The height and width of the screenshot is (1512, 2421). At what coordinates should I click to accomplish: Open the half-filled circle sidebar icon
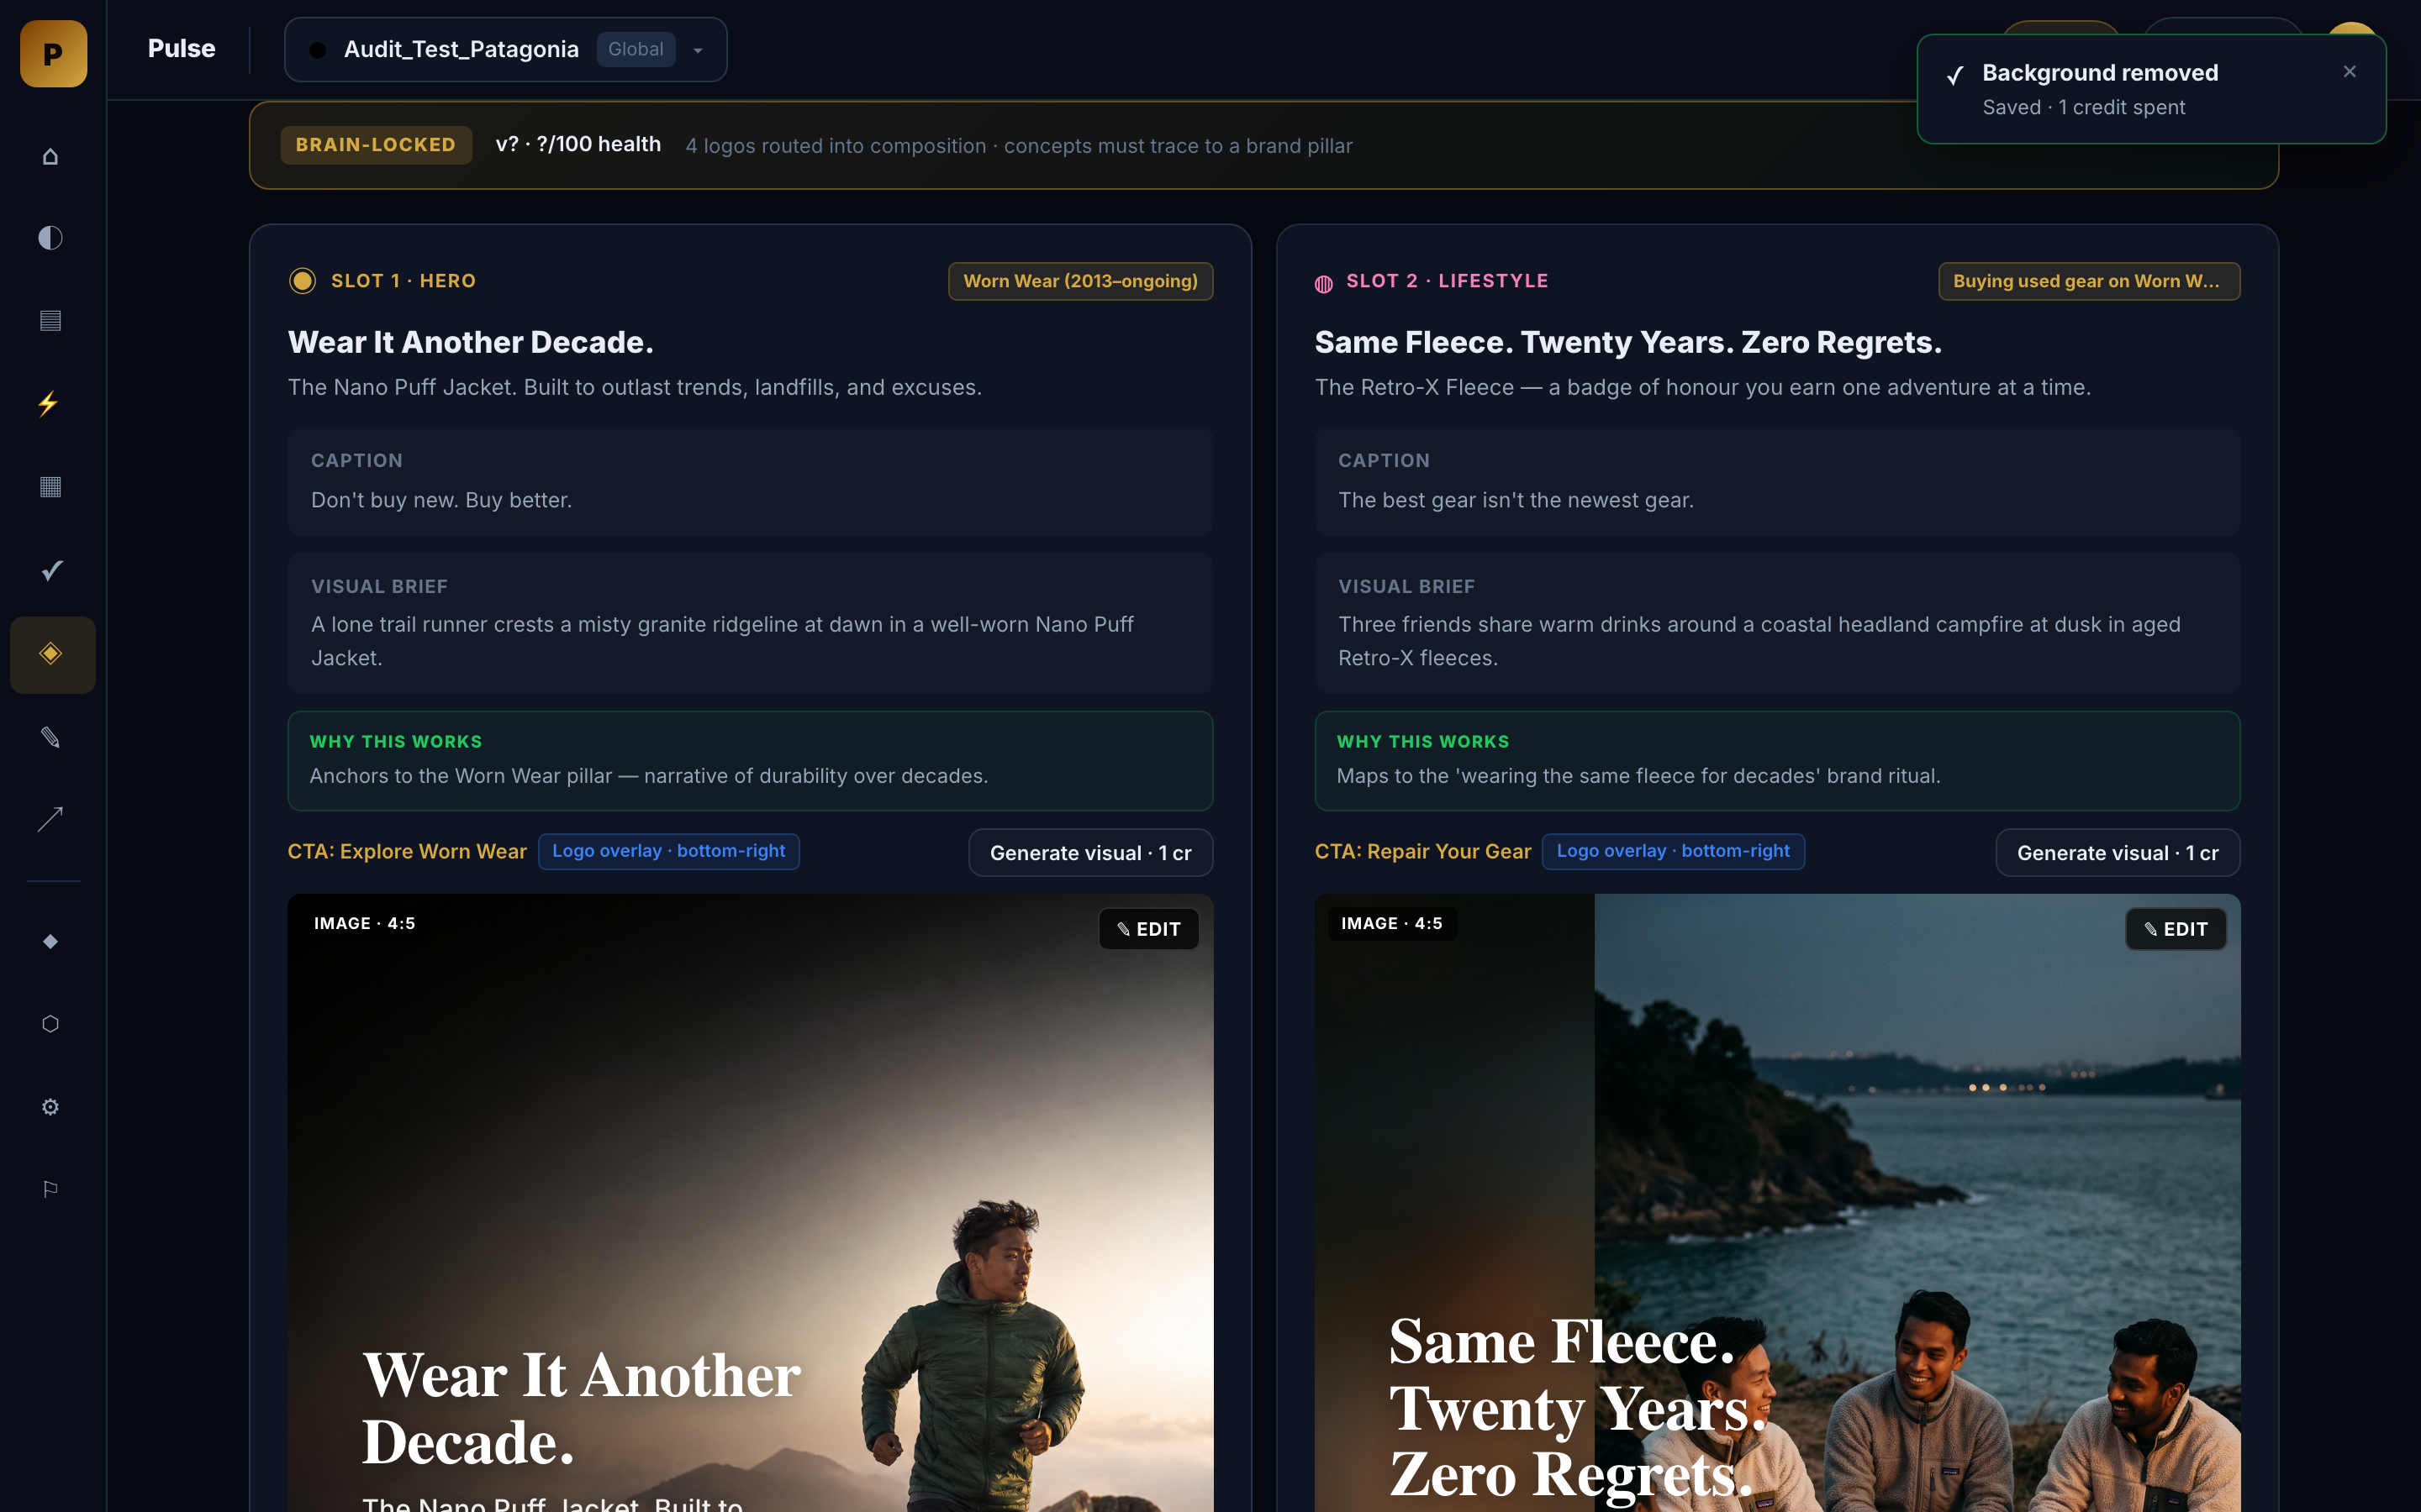50,238
